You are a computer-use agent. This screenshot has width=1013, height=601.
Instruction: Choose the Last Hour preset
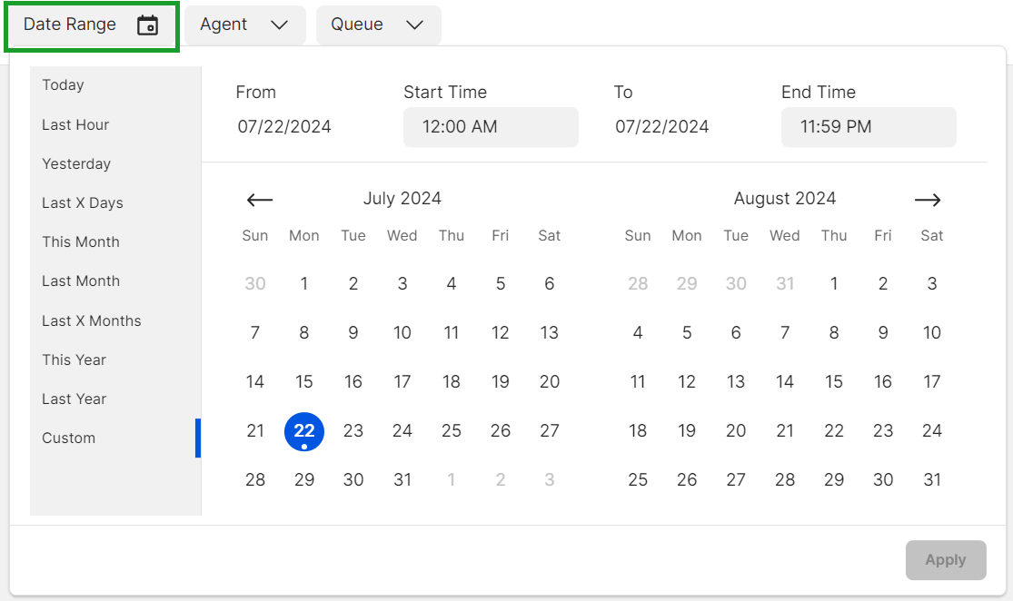click(75, 124)
